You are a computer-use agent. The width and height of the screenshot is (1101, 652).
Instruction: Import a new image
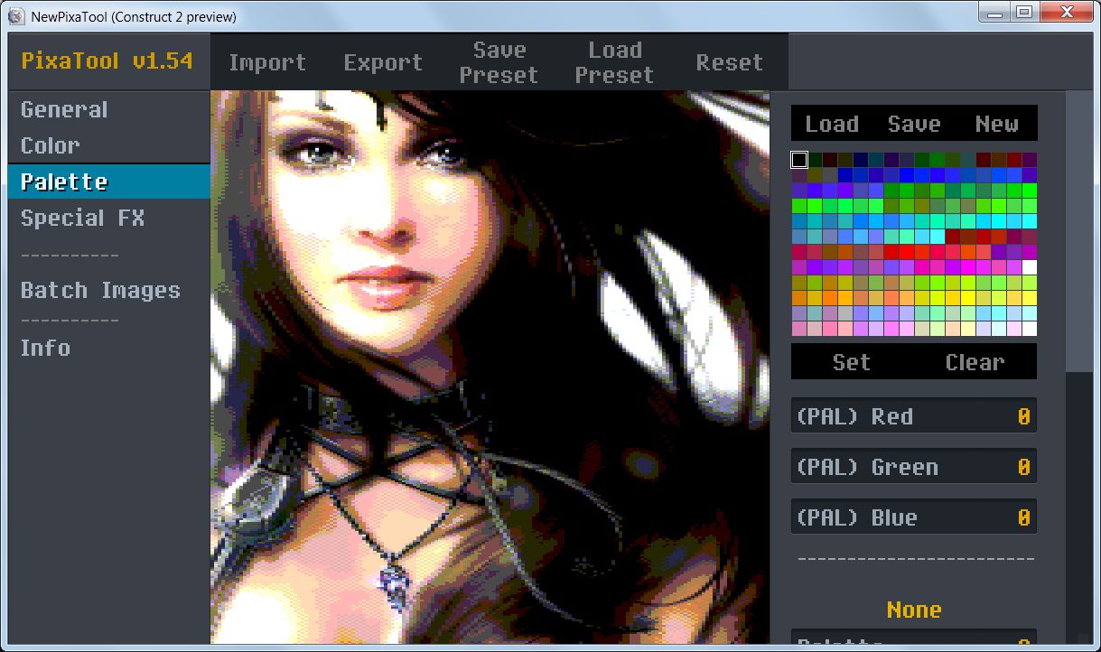tap(267, 61)
